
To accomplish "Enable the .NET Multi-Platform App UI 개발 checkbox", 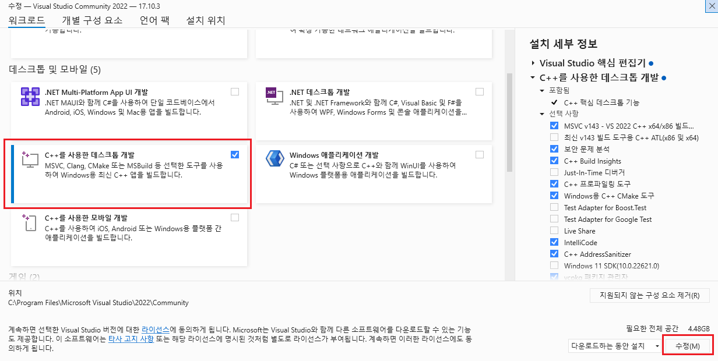I will (x=234, y=91).
